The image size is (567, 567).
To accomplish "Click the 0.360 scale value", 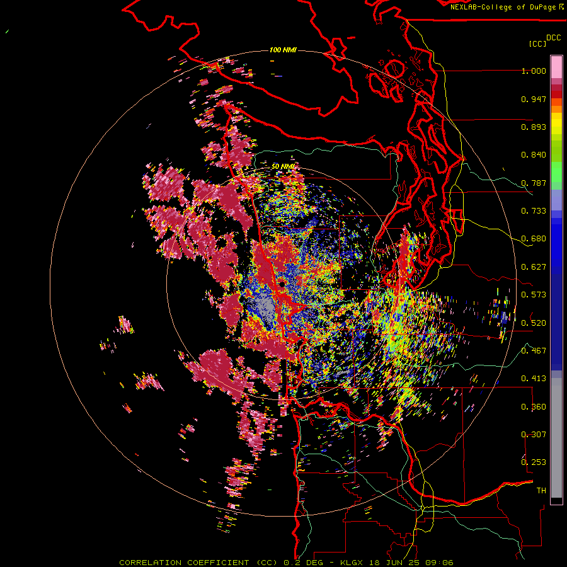I will [x=534, y=406].
